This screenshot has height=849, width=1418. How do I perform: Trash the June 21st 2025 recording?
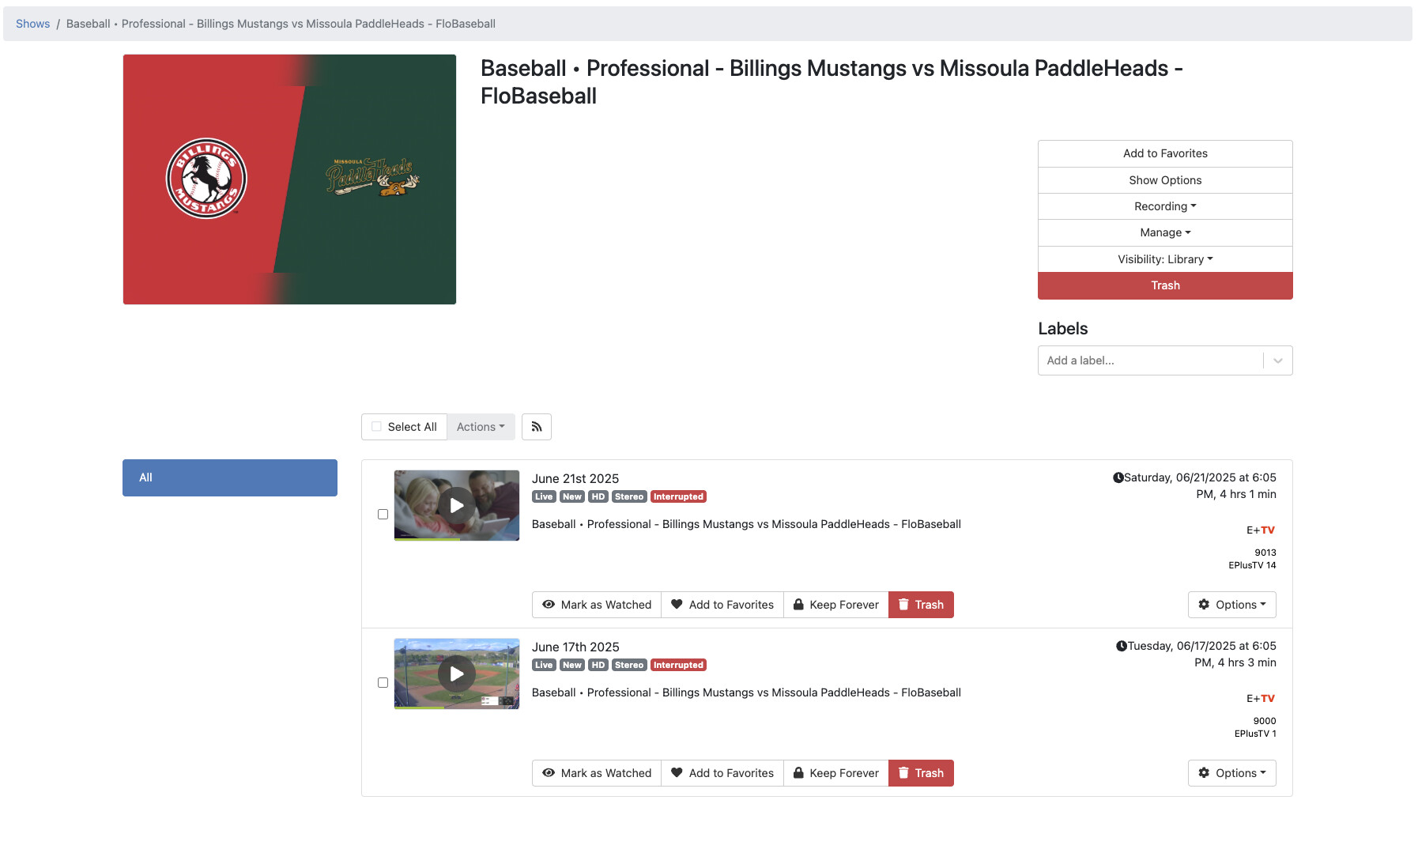[921, 605]
